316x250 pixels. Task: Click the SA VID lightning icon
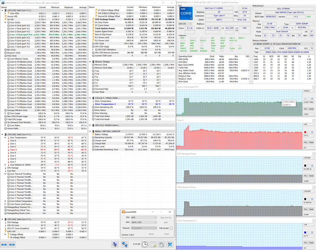5,19
